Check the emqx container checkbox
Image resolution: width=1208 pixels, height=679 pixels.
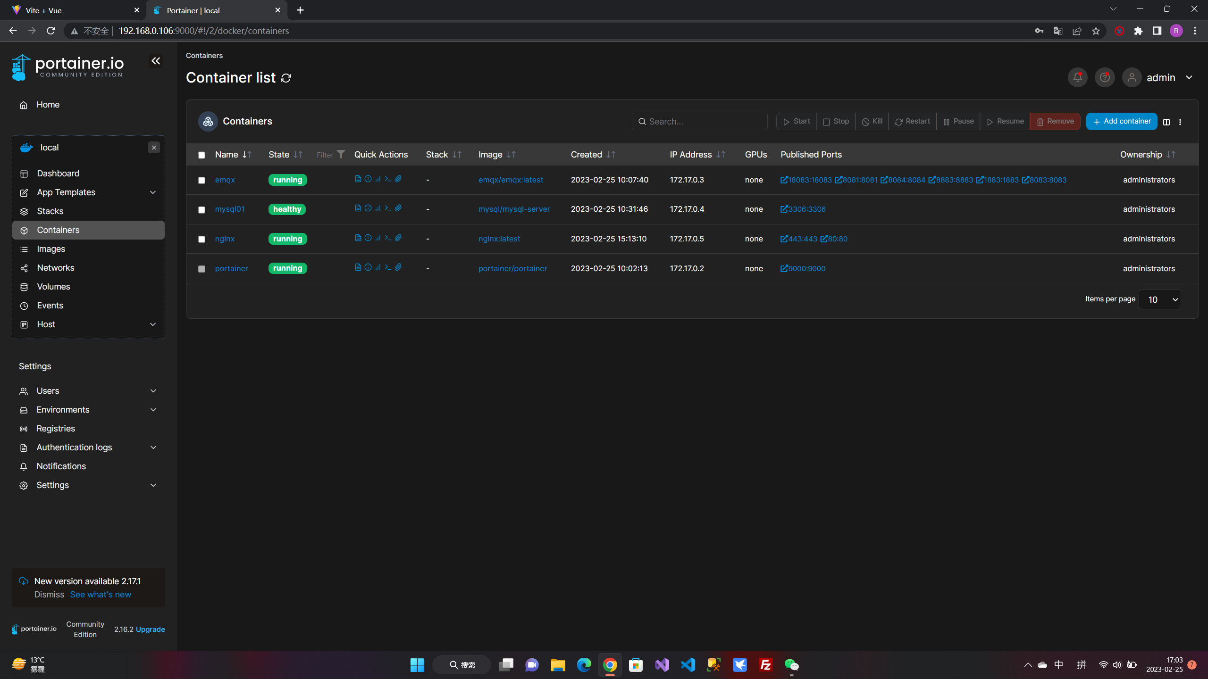point(201,180)
